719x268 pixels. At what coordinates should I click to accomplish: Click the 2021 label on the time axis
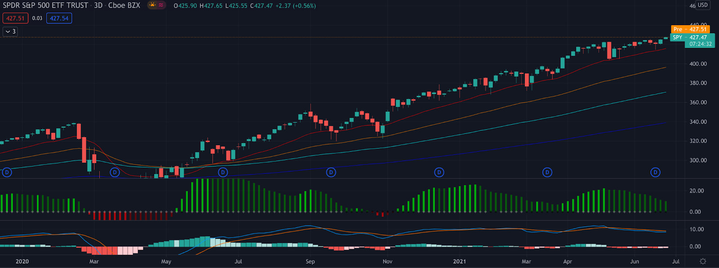[x=459, y=261]
